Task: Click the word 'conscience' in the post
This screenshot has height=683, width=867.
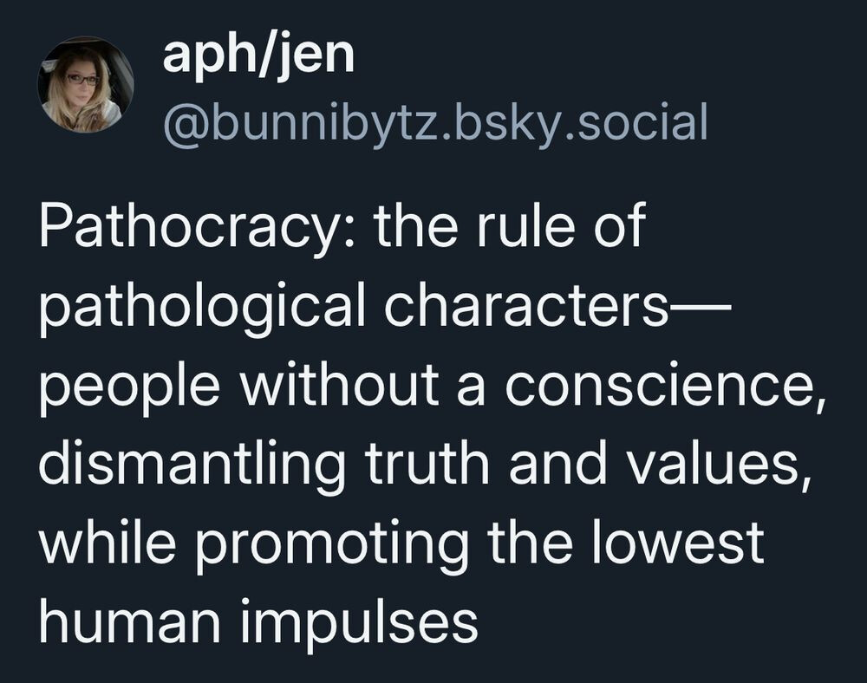Action: (659, 387)
